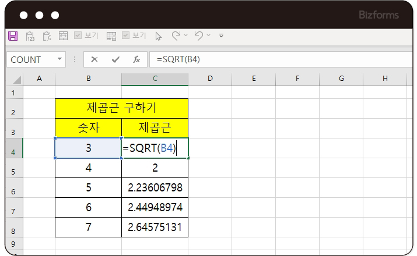Screen dimensions: 417x256
Task: Click the Paste Values (123) icon
Action: point(30,35)
